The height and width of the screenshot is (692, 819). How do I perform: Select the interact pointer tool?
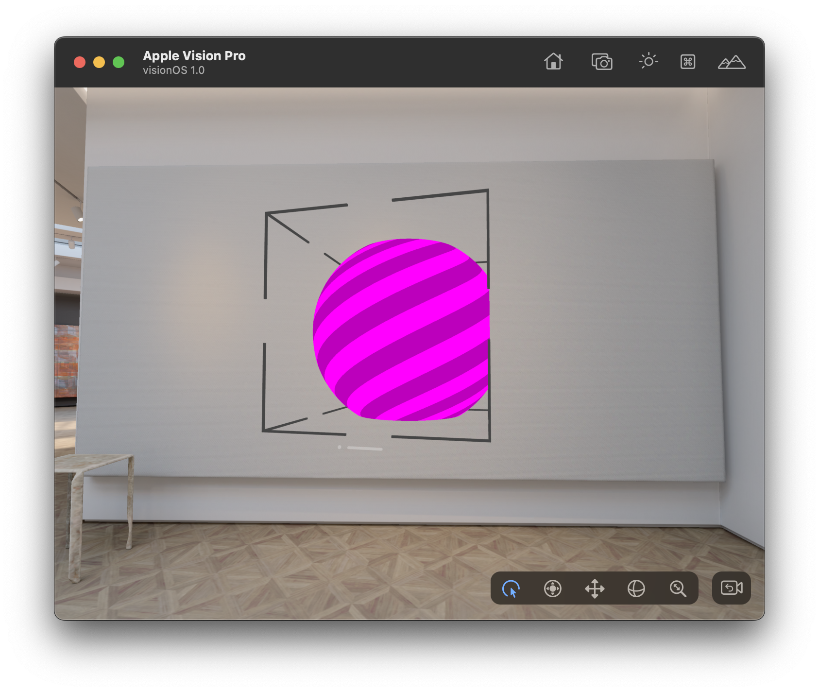(511, 588)
